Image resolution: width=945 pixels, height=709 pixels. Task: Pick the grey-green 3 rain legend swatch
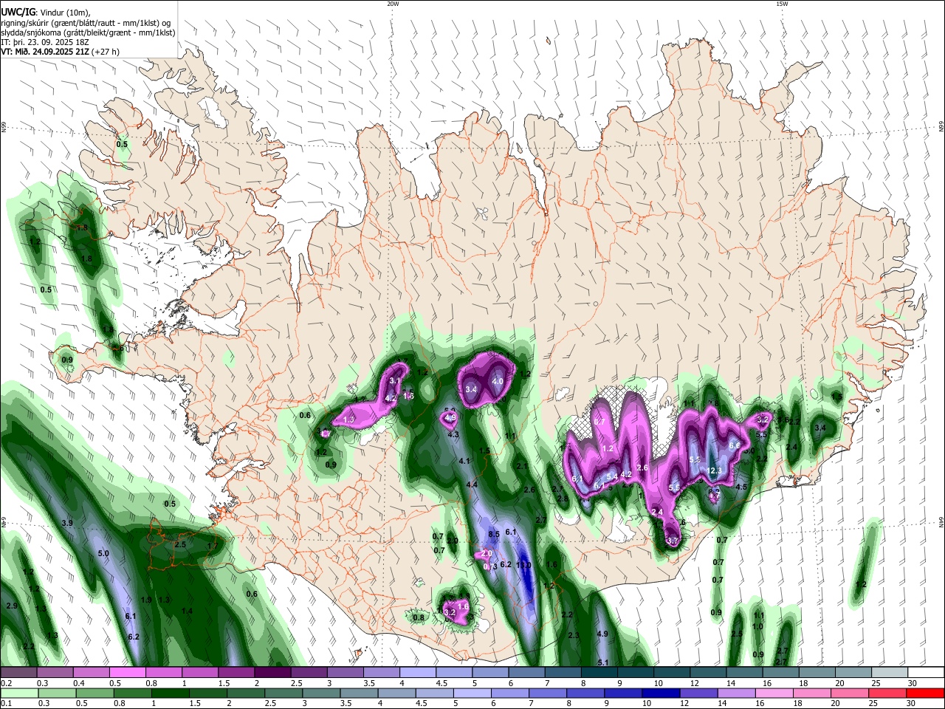point(320,693)
